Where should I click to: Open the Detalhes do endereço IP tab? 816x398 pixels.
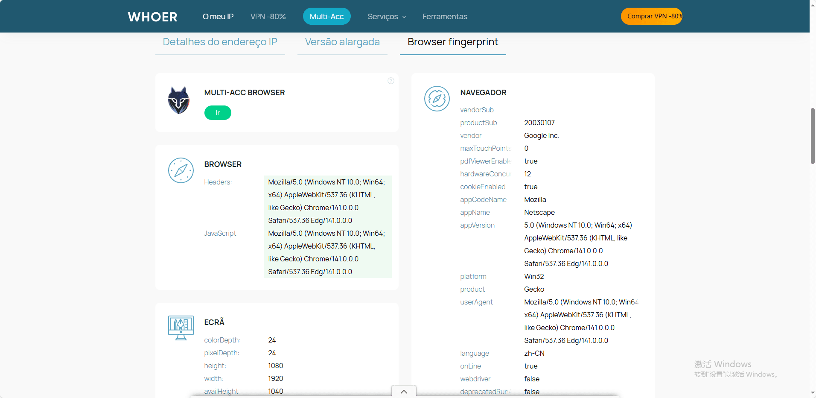click(220, 42)
